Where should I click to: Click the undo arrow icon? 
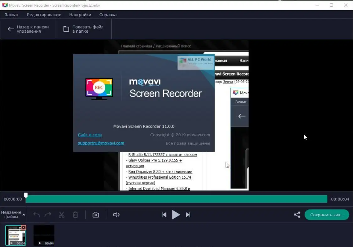pyautogui.click(x=36, y=215)
